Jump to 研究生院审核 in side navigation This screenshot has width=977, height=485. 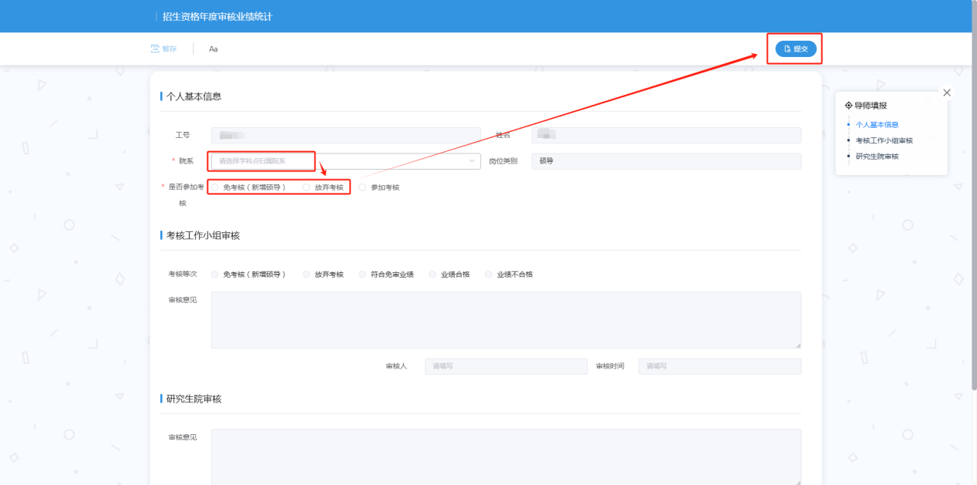click(877, 157)
